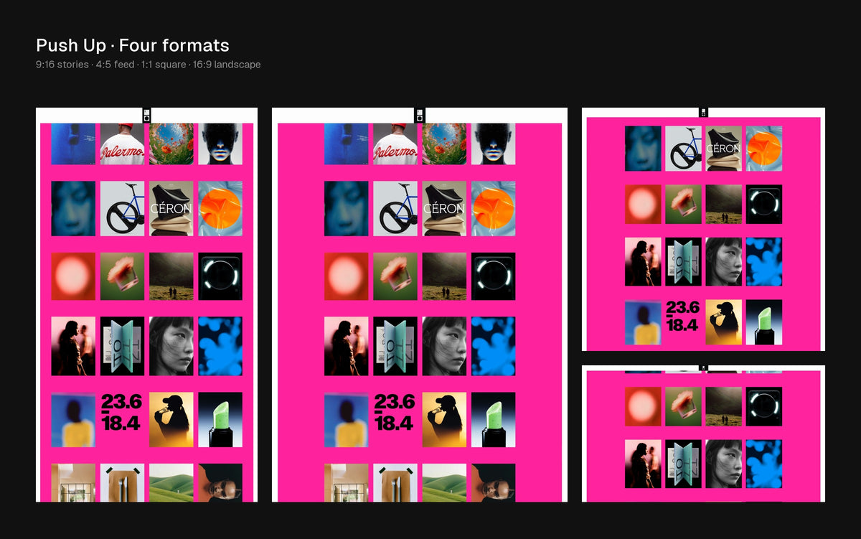Click the CÉRON poster in the feed frame
The image size is (861, 539).
click(444, 208)
